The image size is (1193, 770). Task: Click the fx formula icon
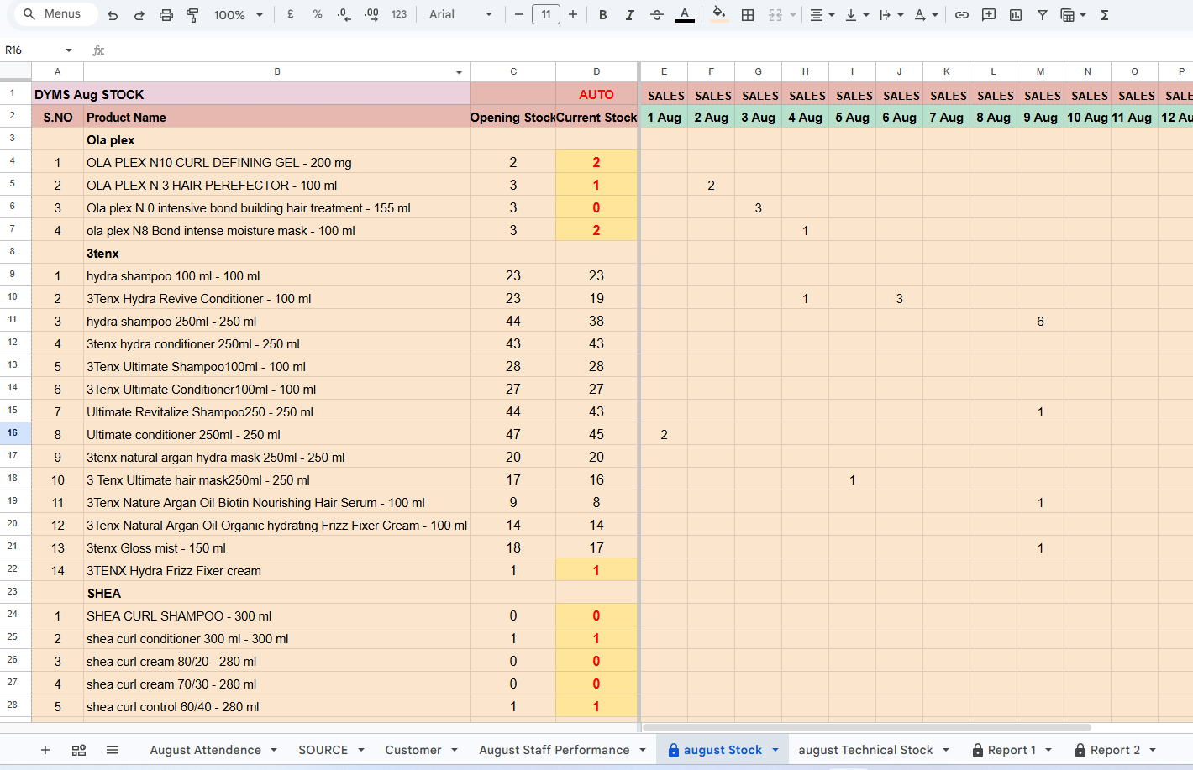pos(98,50)
